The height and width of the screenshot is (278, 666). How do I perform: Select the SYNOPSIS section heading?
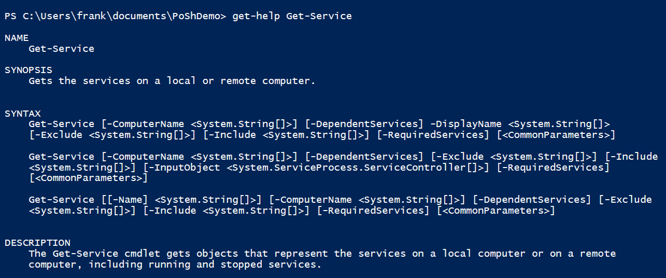[x=29, y=70]
